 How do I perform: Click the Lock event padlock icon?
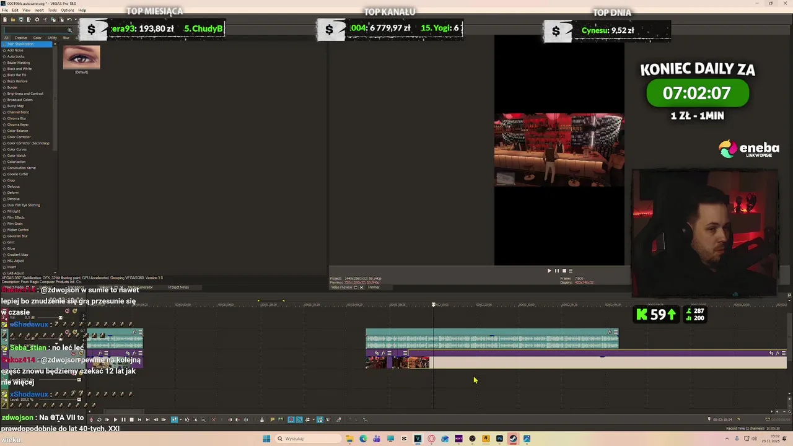[262, 420]
